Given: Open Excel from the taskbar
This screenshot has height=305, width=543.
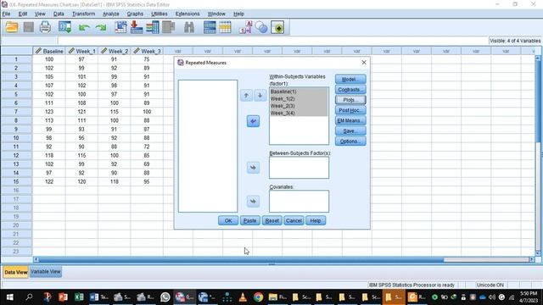Looking at the screenshot, I should pyautogui.click(x=79, y=297).
